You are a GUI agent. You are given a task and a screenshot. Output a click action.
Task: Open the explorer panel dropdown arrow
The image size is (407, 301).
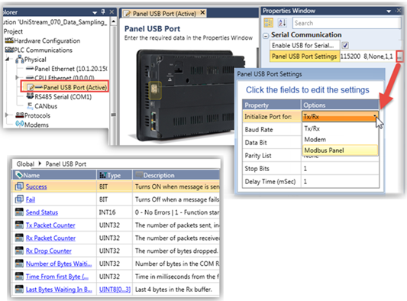tap(95, 12)
